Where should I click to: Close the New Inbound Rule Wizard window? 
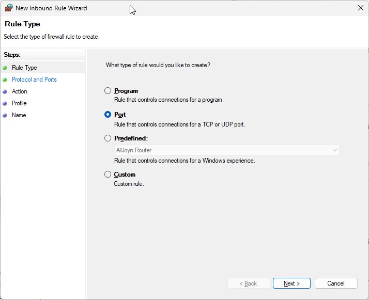coord(361,8)
